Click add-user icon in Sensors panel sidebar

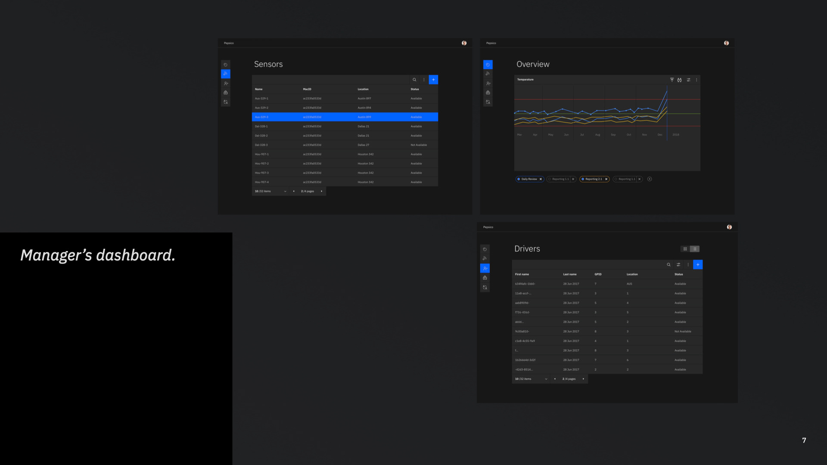click(226, 84)
